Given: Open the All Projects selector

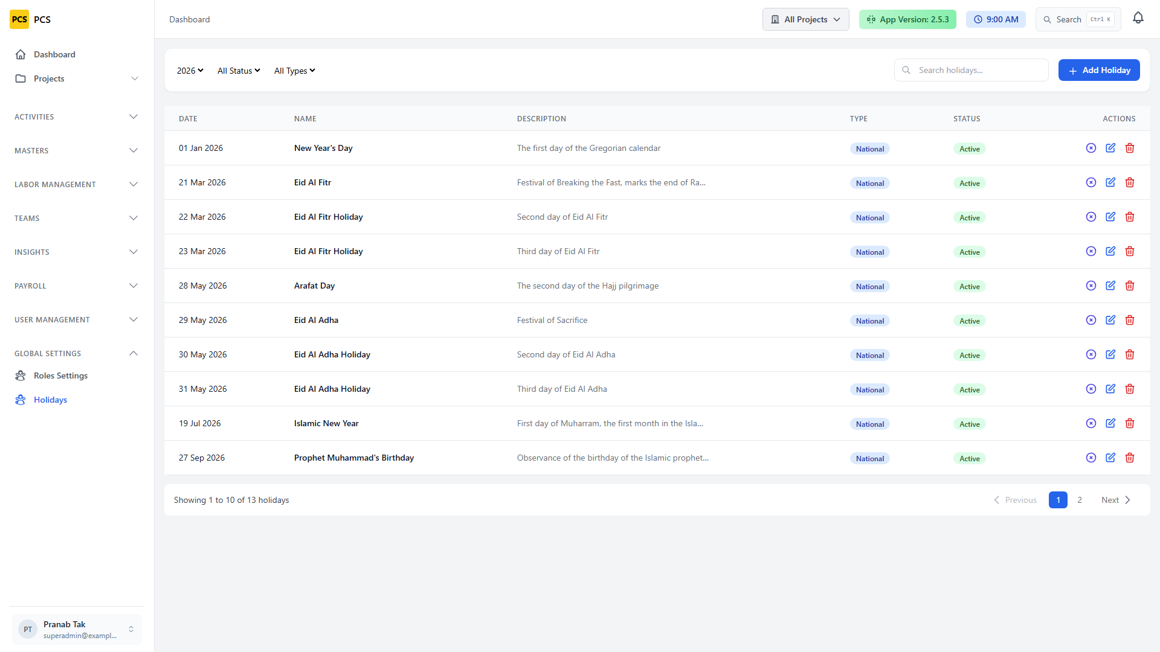Looking at the screenshot, I should [805, 19].
